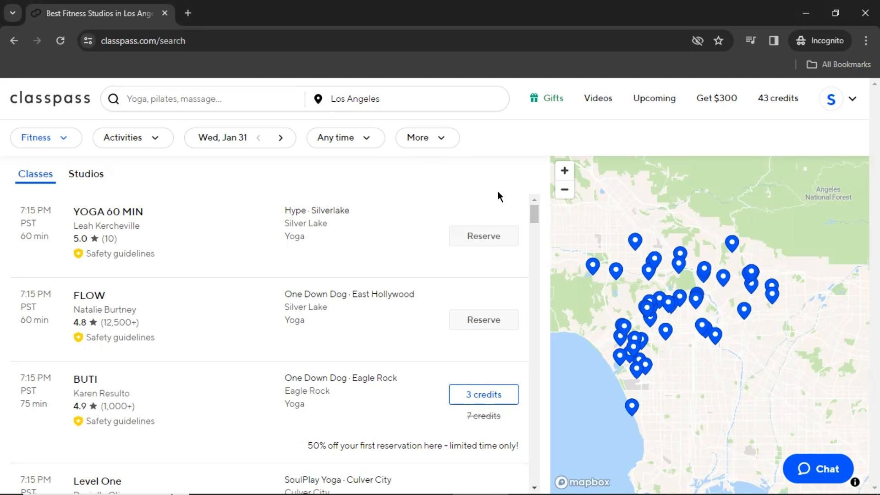Viewport: 880px width, 495px height.
Task: Open the Get $300 link
Action: (717, 98)
